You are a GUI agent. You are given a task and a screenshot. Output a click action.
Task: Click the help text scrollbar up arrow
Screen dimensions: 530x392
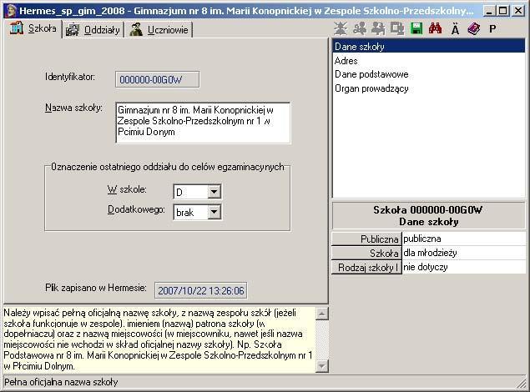pyautogui.click(x=322, y=314)
